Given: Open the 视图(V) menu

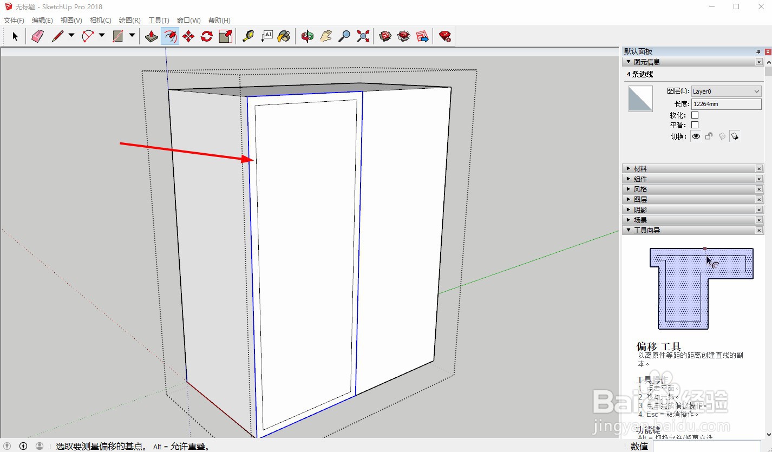Looking at the screenshot, I should pos(71,21).
